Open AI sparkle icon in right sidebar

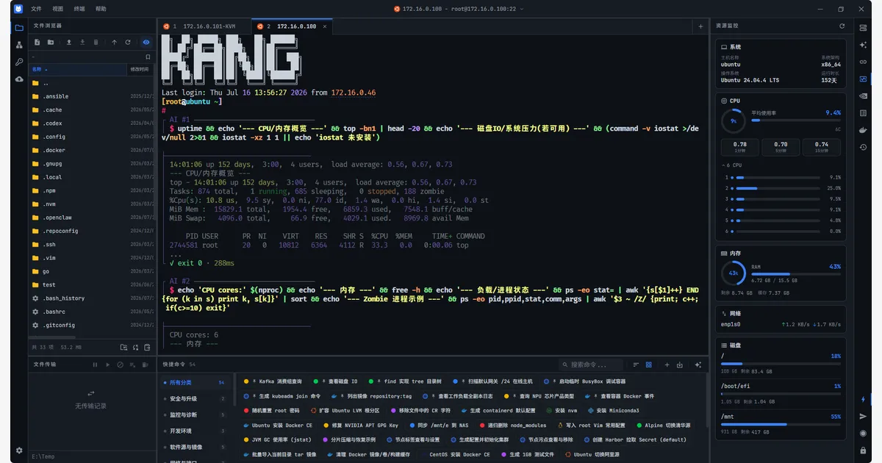pos(864,45)
